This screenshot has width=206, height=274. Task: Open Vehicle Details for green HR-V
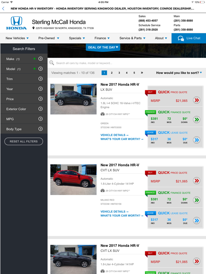[114, 135]
